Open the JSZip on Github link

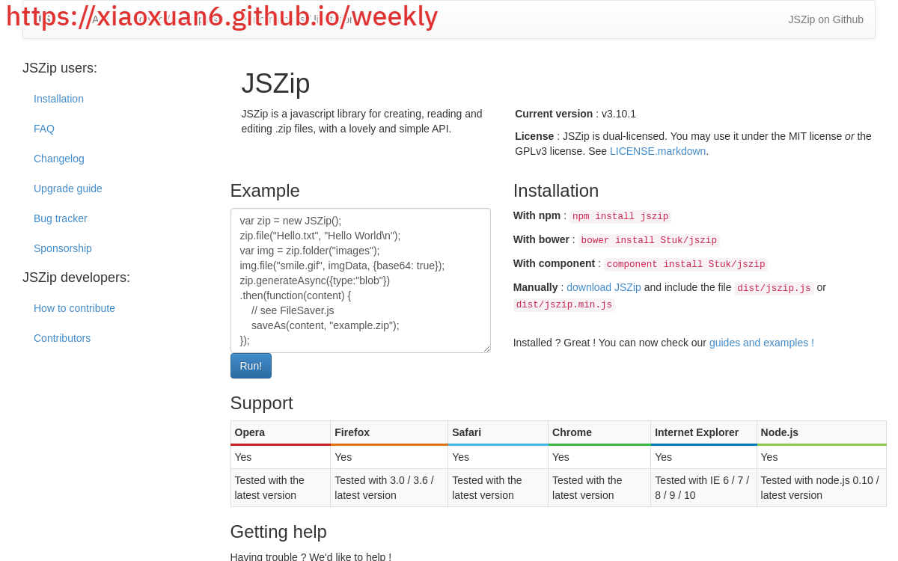(825, 19)
